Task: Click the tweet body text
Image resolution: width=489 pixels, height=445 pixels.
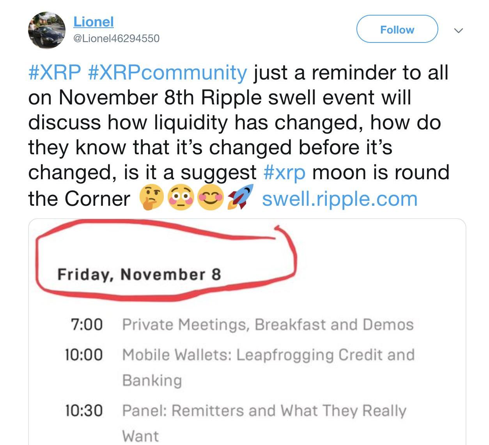Action: pyautogui.click(x=239, y=136)
